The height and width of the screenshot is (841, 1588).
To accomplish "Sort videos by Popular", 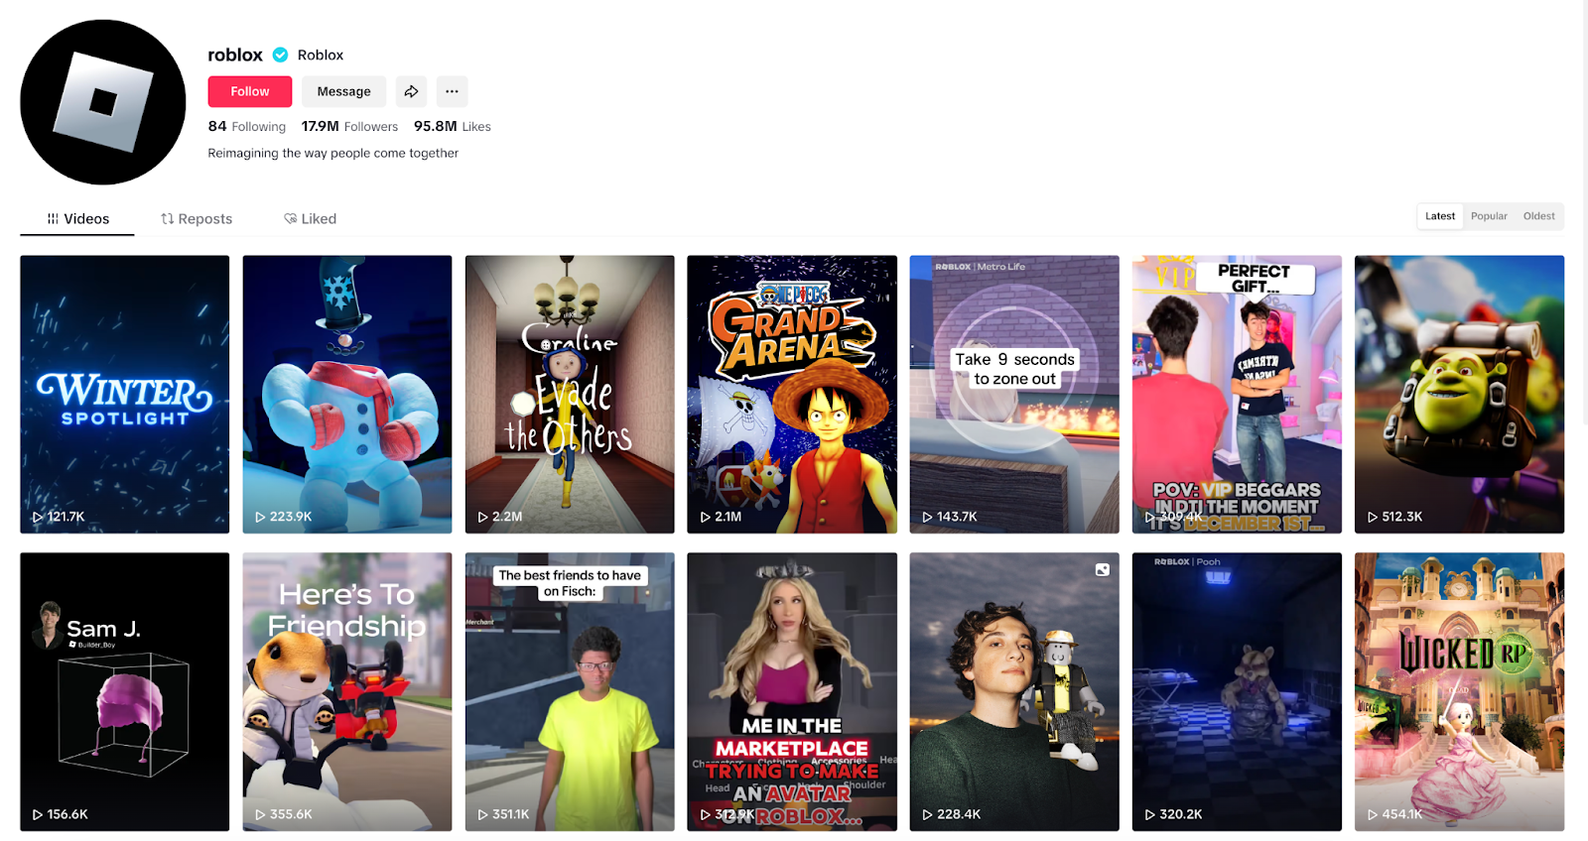I will 1489,216.
